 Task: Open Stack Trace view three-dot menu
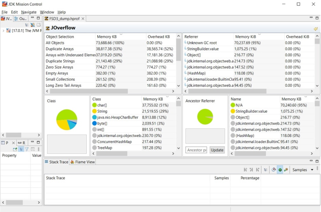coord(318,168)
